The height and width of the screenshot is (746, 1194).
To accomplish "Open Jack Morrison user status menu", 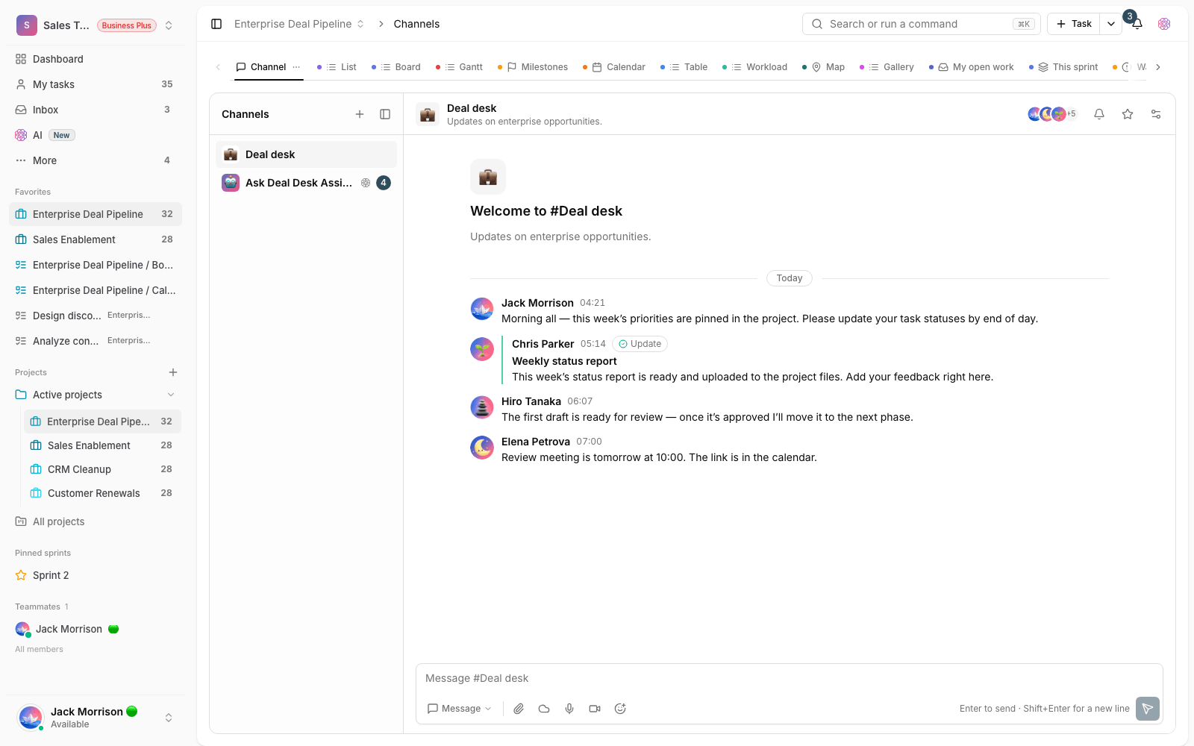I will click(96, 718).
